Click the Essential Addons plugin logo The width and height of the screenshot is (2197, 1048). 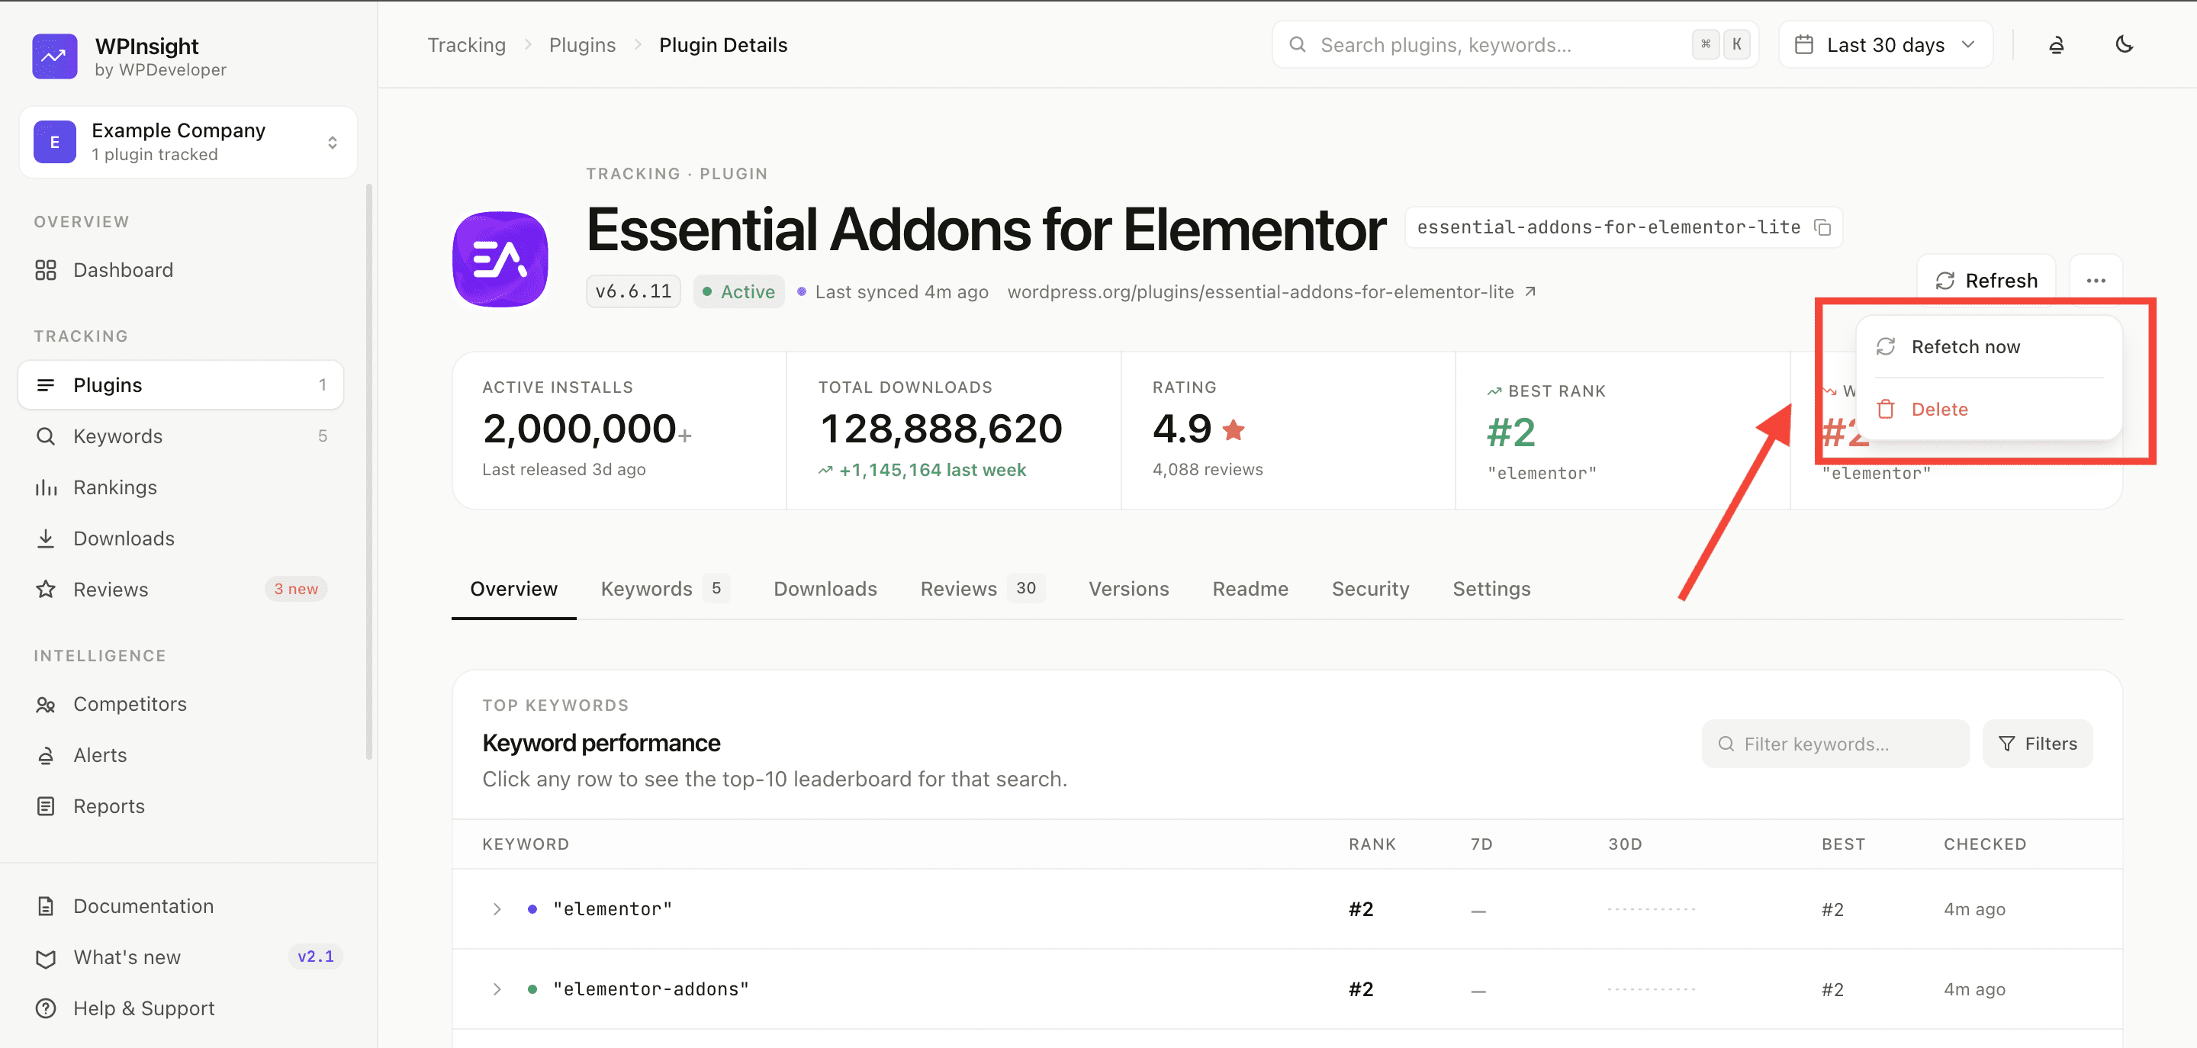pyautogui.click(x=500, y=259)
